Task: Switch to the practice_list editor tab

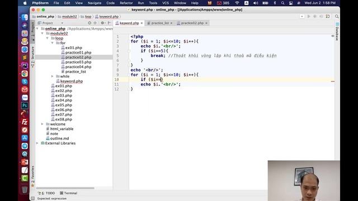Action: [x=160, y=23]
